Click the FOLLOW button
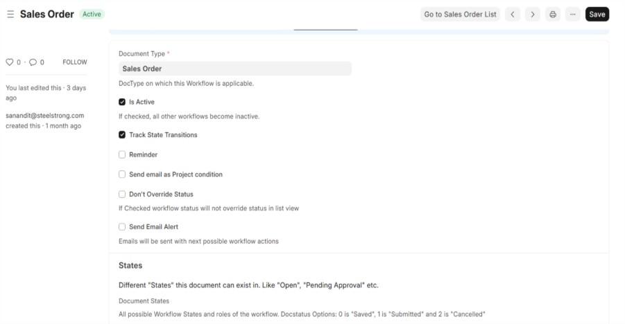The height and width of the screenshot is (324, 625). click(75, 62)
